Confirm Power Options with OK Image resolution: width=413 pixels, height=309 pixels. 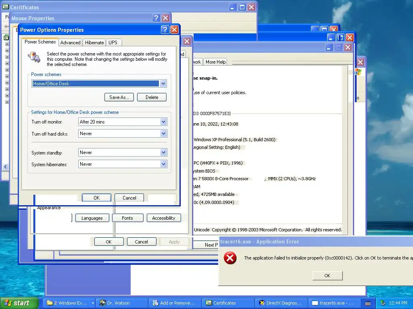coord(96,198)
